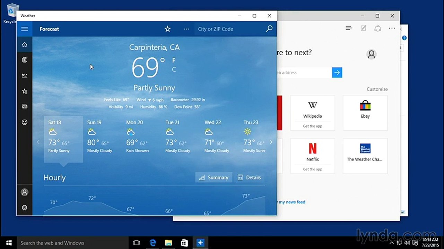The image size is (444, 249).
Task: Open Edge More actions ellipsis
Action: (392, 28)
